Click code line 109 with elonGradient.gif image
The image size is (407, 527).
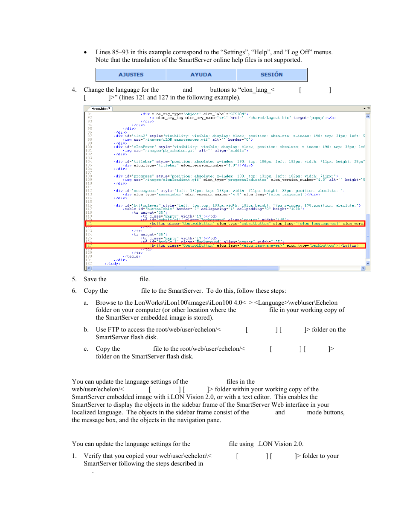click(x=244, y=180)
